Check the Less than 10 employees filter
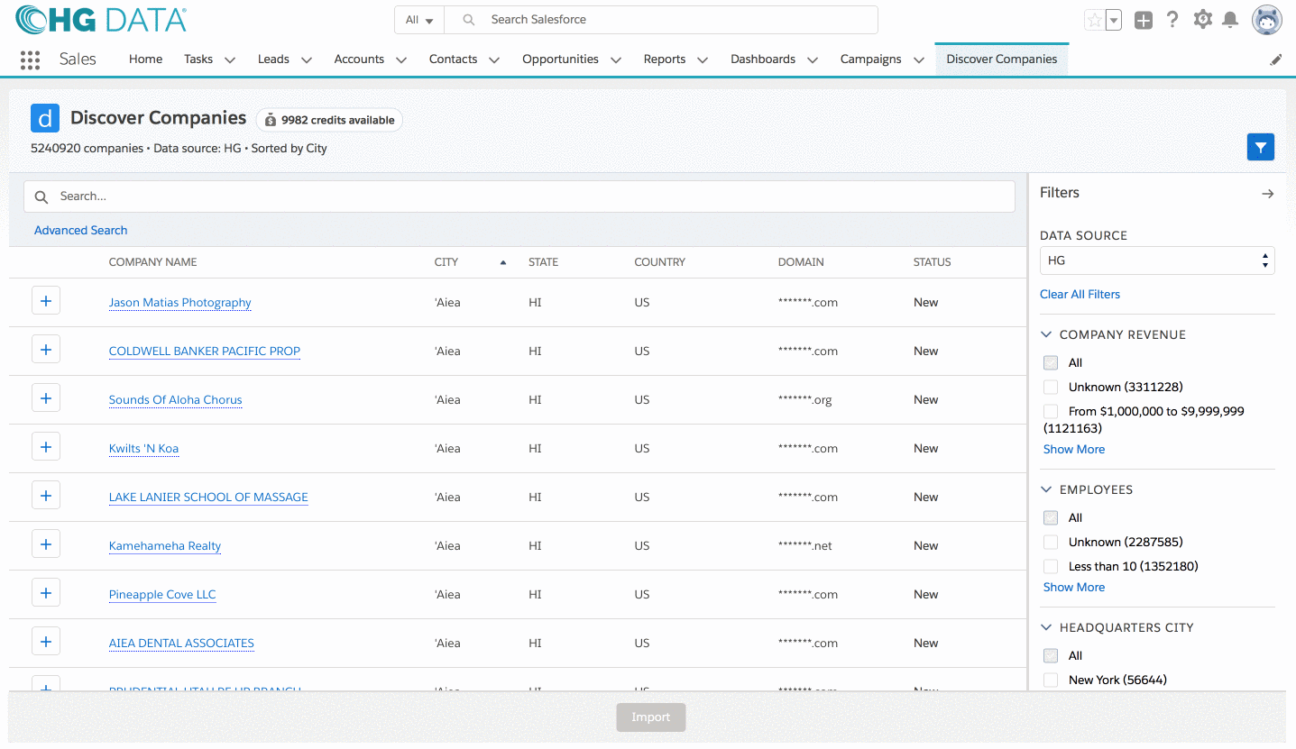Viewport: 1296px width, 749px height. click(1051, 566)
